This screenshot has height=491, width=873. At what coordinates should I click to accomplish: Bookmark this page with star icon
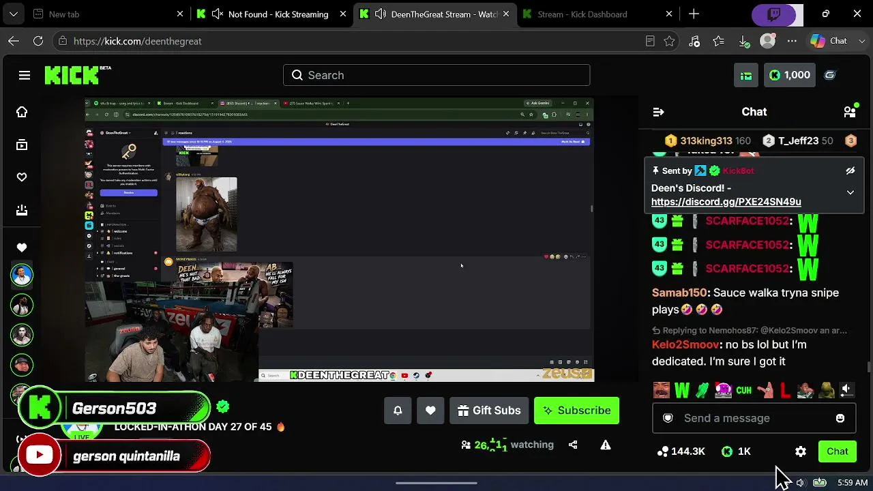(x=669, y=41)
